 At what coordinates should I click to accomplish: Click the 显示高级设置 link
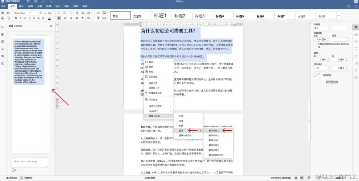tap(332, 81)
